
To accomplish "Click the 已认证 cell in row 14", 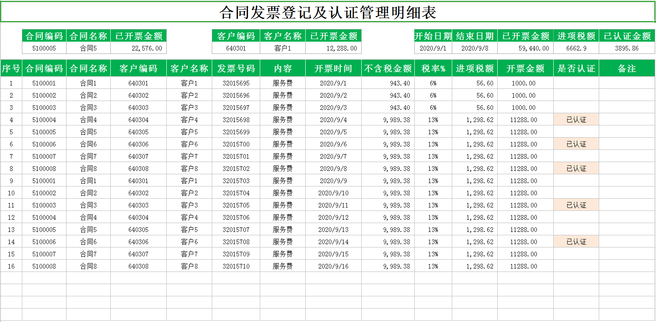I will pos(576,241).
